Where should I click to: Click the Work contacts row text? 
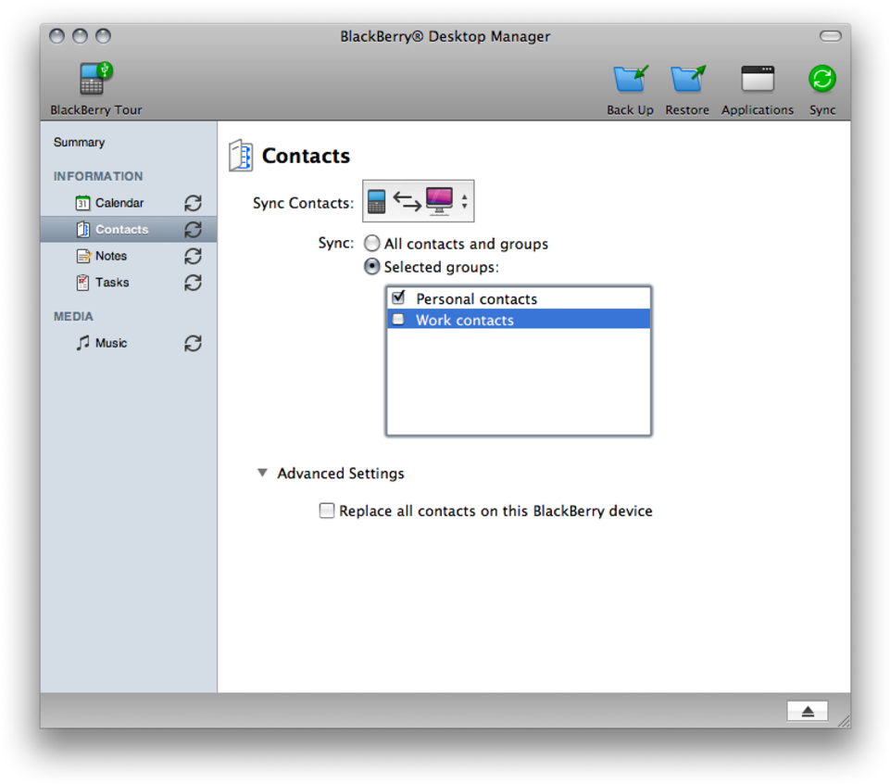tap(464, 320)
